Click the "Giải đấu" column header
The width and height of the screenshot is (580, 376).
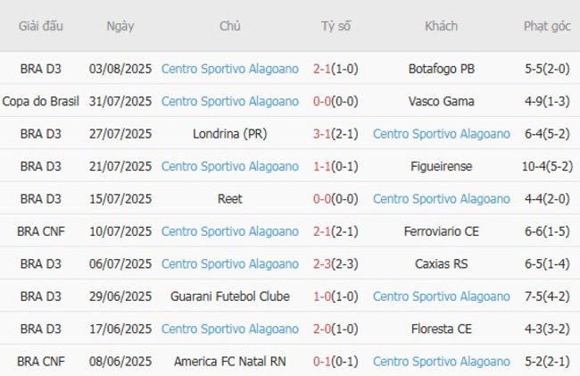[41, 26]
